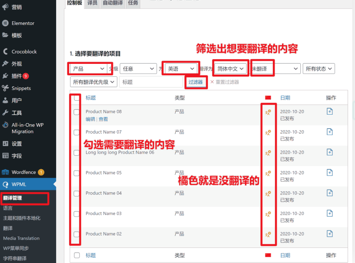Tick the select-all checkbox in table footer
This screenshot has width=355, height=263.
pos(77,255)
